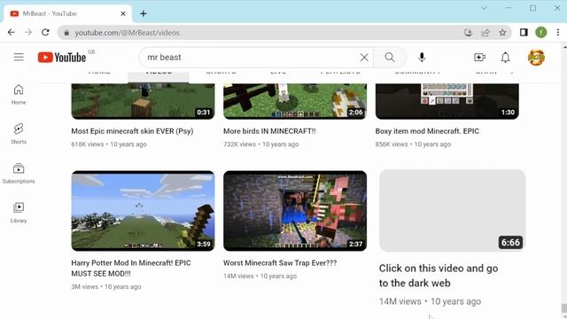Click the 2:37 duration badge
The image size is (567, 319).
click(355, 245)
